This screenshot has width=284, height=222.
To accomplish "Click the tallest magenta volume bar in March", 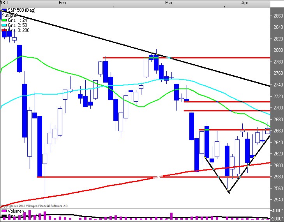I will [x=171, y=216].
